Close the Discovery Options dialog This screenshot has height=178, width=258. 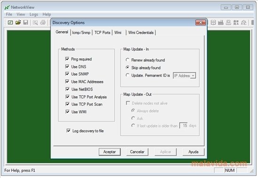(x=201, y=23)
